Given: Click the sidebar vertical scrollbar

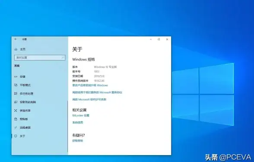Looking at the screenshot, I should 67,126.
